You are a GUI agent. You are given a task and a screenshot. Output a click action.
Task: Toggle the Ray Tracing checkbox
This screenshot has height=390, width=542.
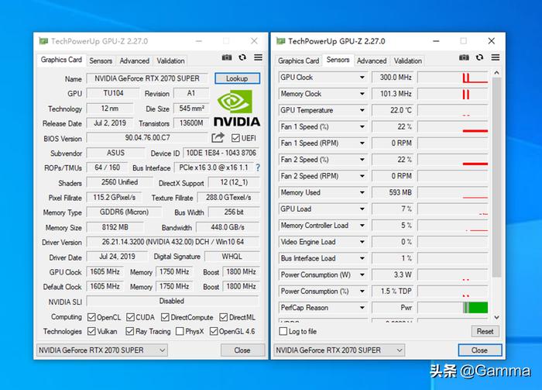pos(129,331)
